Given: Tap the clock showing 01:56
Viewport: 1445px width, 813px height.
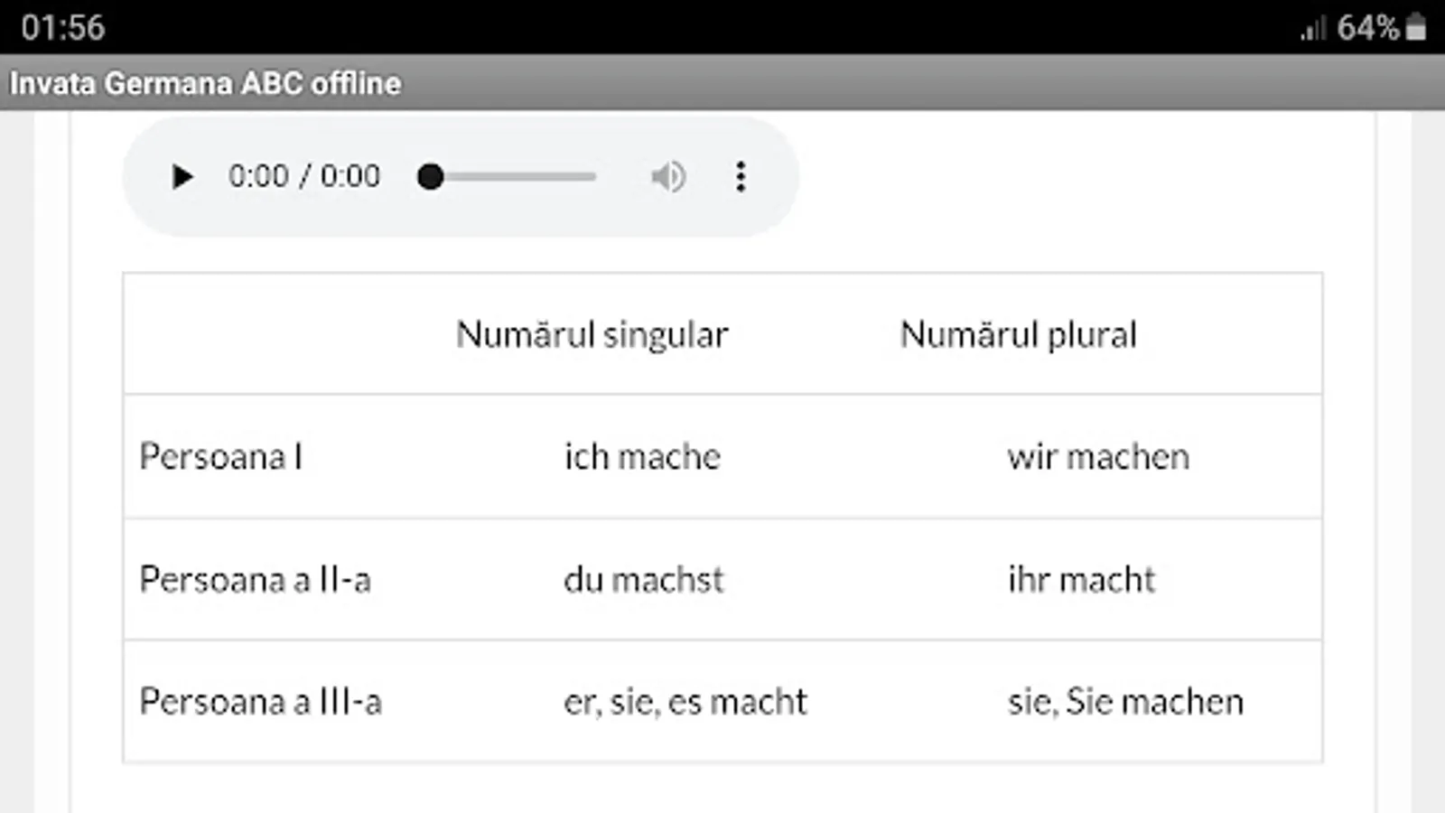Looking at the screenshot, I should pyautogui.click(x=63, y=28).
